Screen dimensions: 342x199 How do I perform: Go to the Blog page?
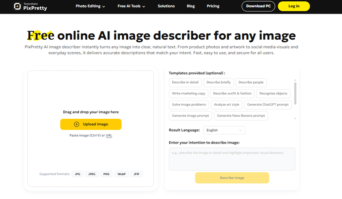[191, 6]
